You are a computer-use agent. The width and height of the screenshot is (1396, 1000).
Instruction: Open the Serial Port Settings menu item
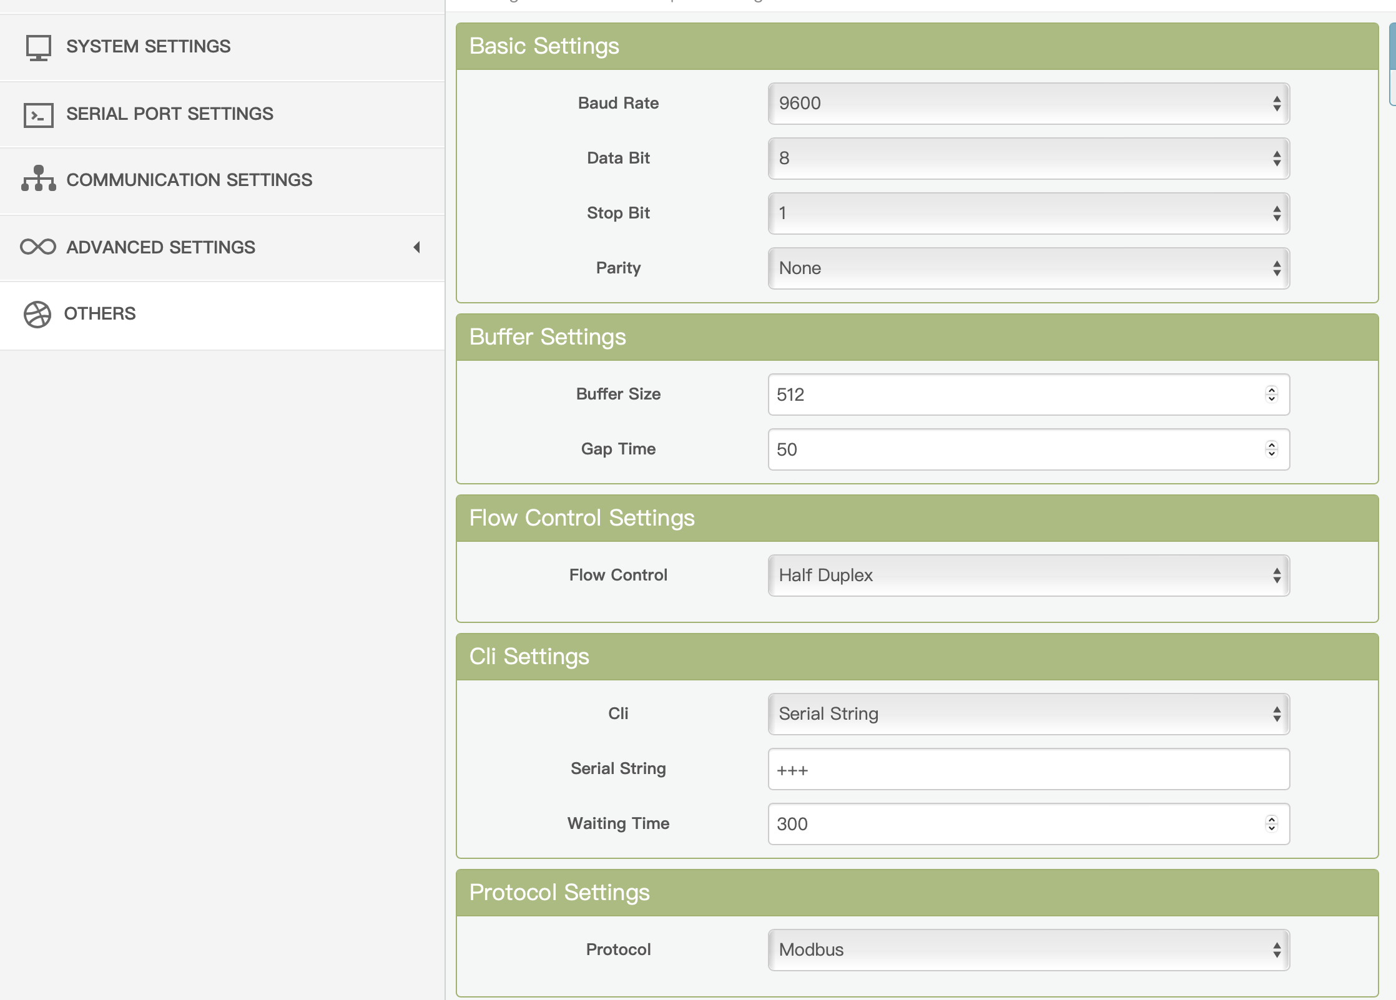click(x=169, y=114)
